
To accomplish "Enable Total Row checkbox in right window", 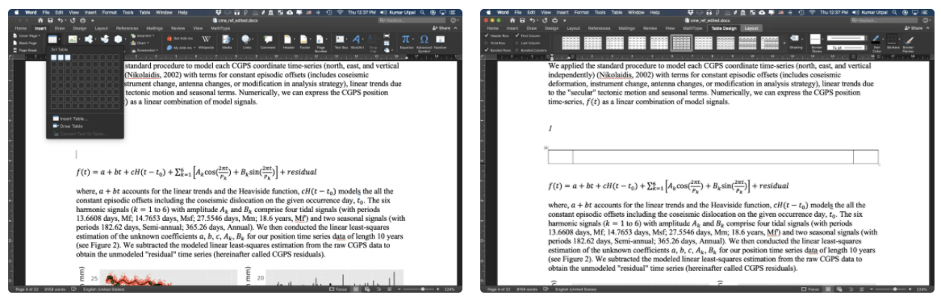I will click(x=487, y=44).
